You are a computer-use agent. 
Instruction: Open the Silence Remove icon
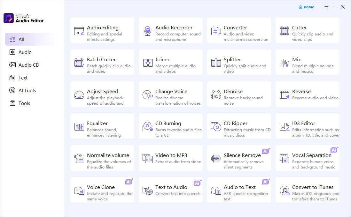click(216, 159)
